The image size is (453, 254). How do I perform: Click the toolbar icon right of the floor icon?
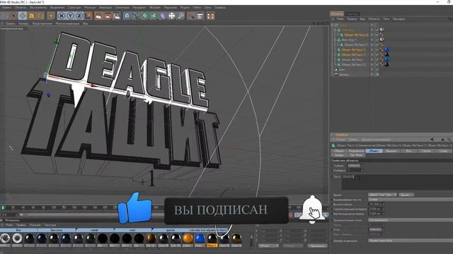pos(181,16)
